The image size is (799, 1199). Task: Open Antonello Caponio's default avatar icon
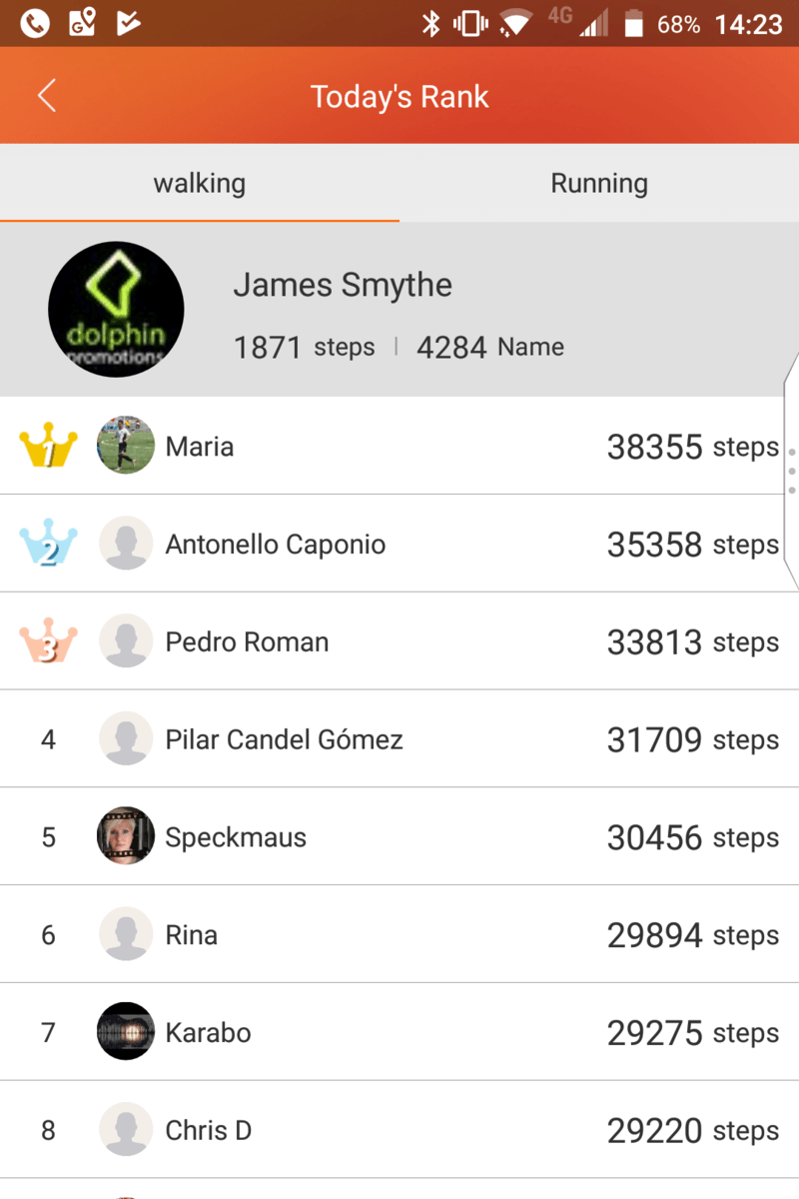tap(126, 544)
